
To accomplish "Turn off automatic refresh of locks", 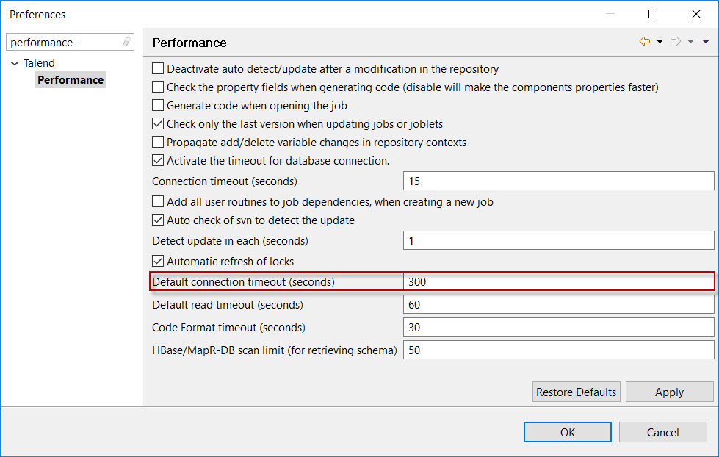I will [x=158, y=260].
